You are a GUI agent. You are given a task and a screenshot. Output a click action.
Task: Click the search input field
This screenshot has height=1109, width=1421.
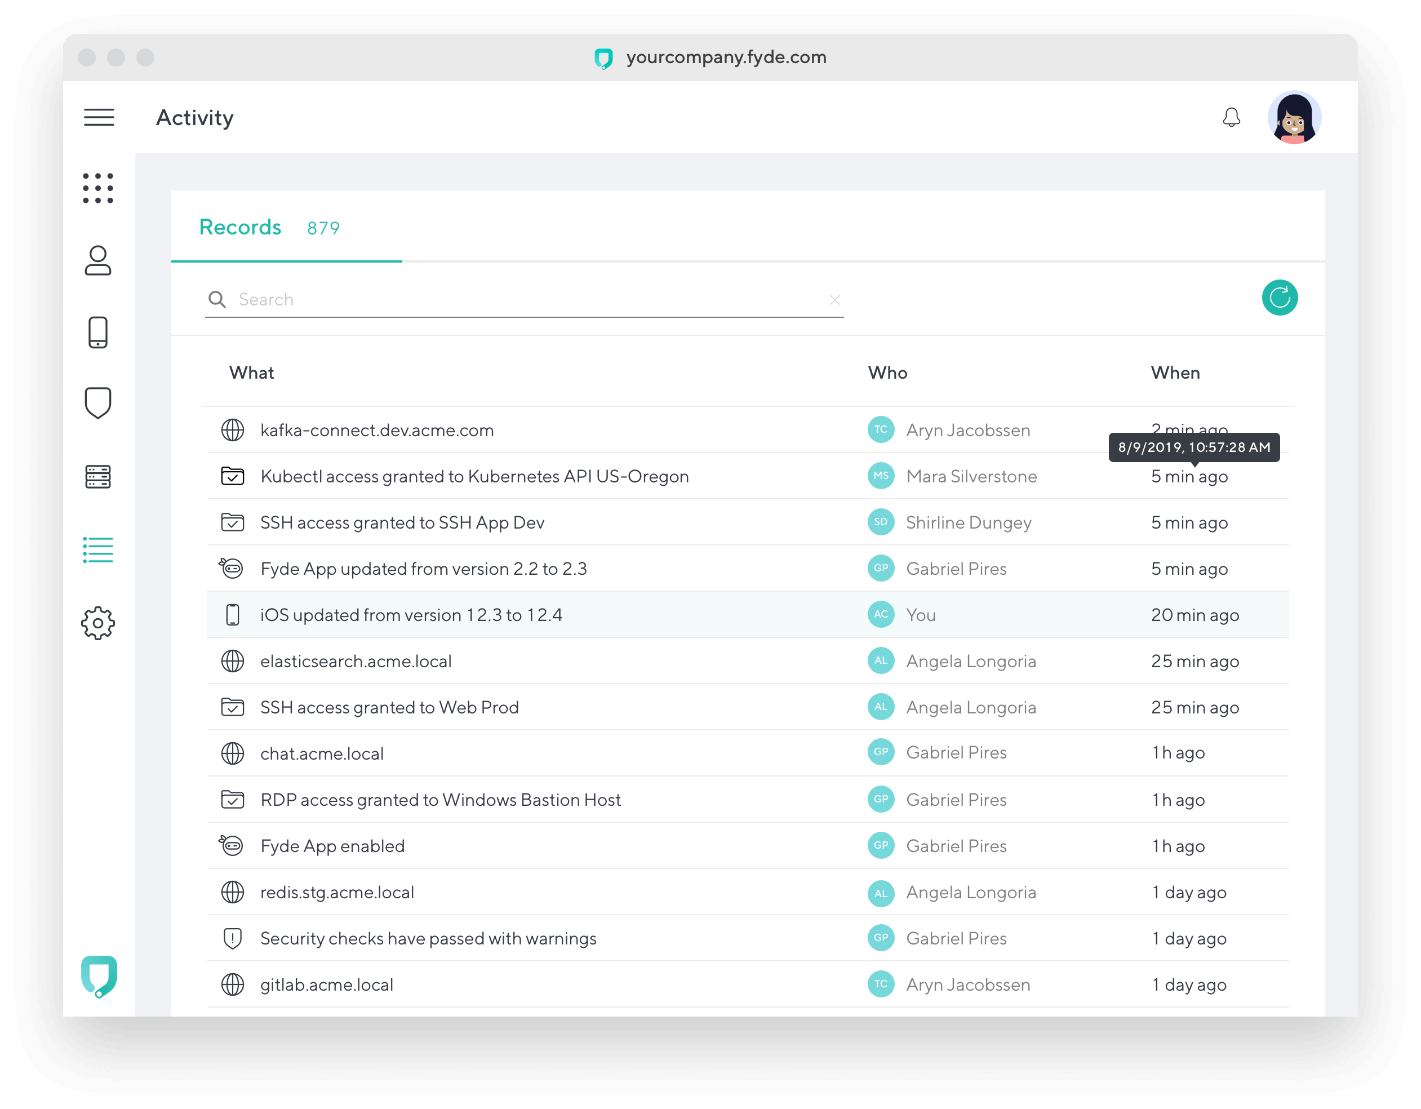[521, 298]
